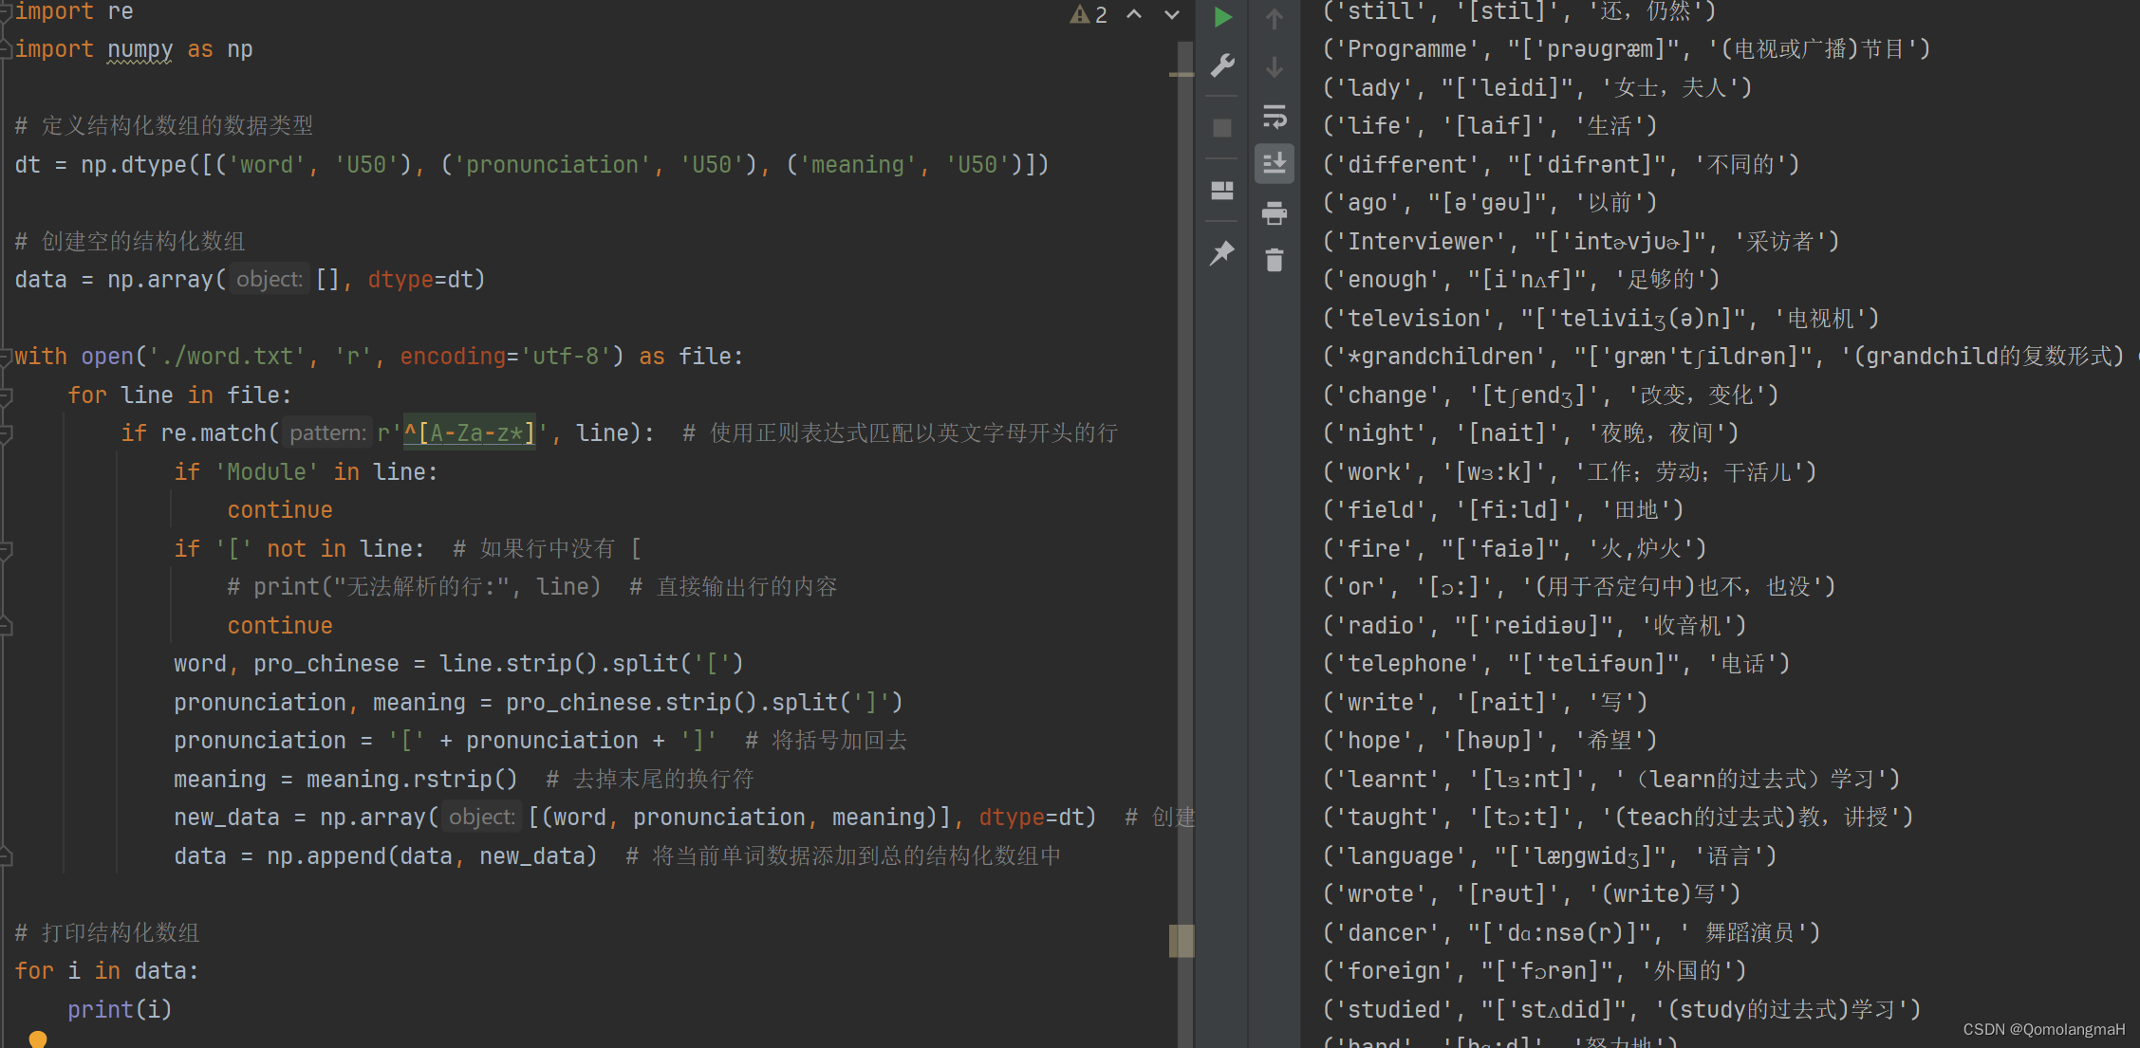The image size is (2140, 1048).
Task: Click the Run/Execute button (green triangle)
Action: tap(1221, 16)
